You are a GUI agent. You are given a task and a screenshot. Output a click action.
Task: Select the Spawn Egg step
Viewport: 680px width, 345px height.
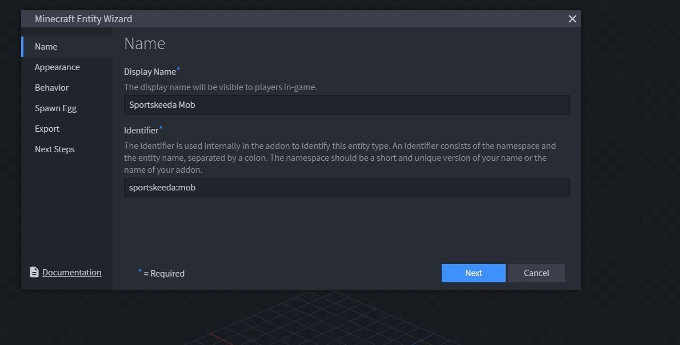coord(55,108)
